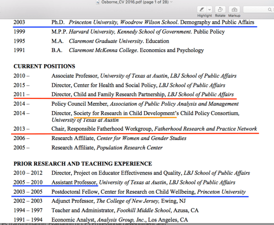The height and width of the screenshot is (225, 274).
Task: Click the blue-underlined Assistant Professor text
Action: tap(74, 182)
